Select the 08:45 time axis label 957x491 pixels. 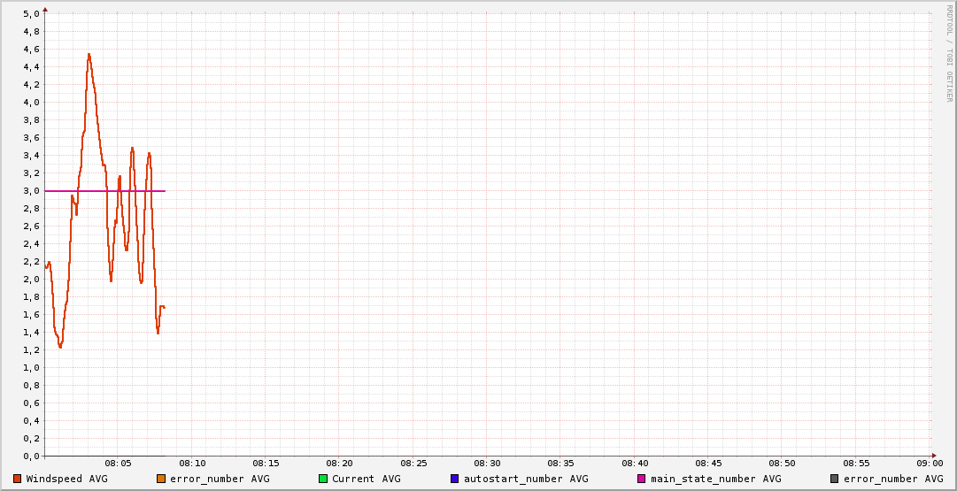pos(709,464)
